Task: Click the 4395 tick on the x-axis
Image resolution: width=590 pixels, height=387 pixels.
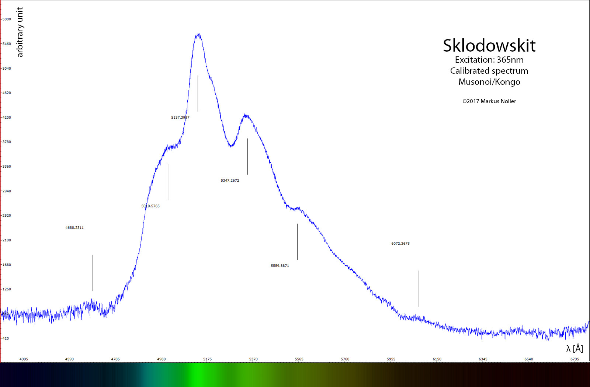Action: (x=24, y=359)
